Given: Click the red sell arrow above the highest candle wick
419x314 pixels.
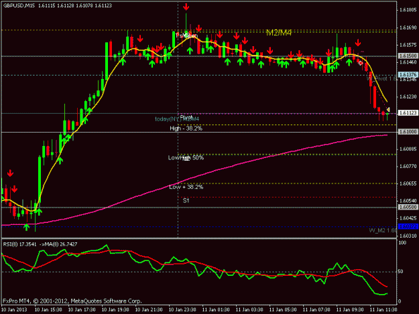Looking at the screenshot, I should 186,7.
